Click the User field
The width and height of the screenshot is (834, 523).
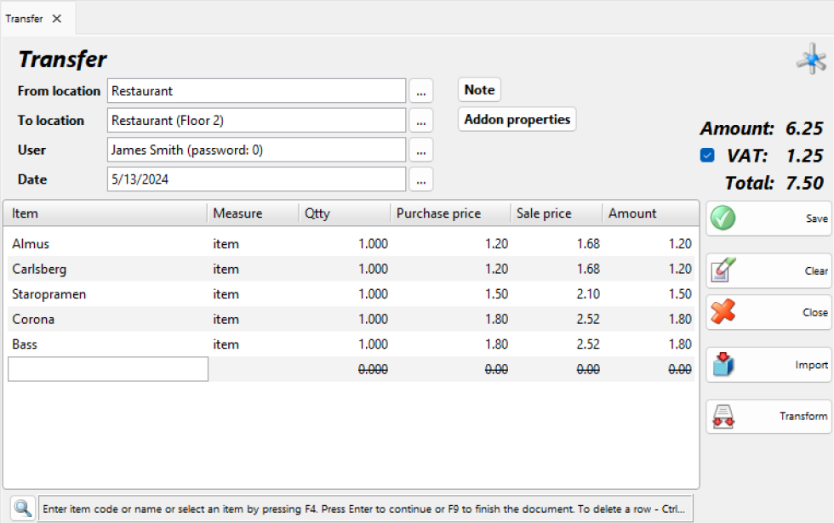tap(256, 150)
